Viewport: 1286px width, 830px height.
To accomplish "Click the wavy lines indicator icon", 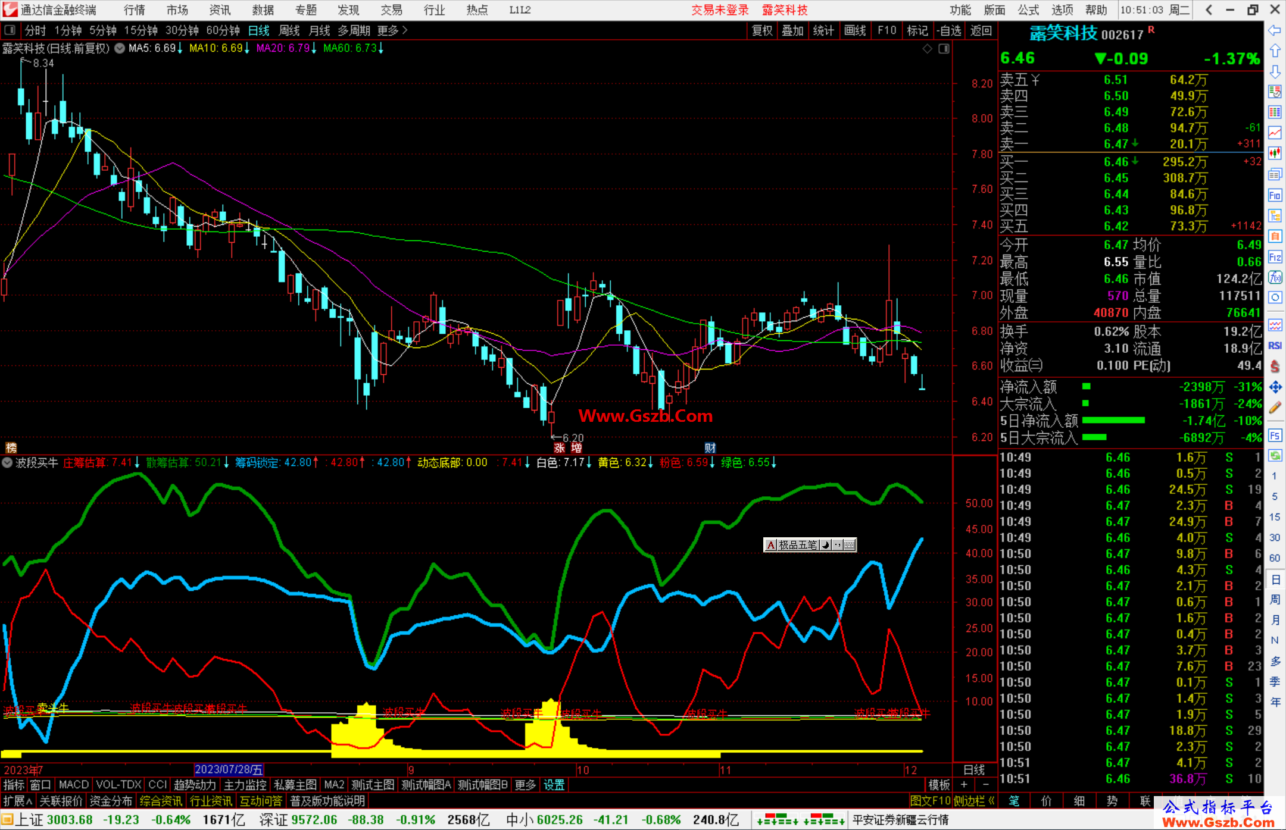I will click(x=1275, y=325).
